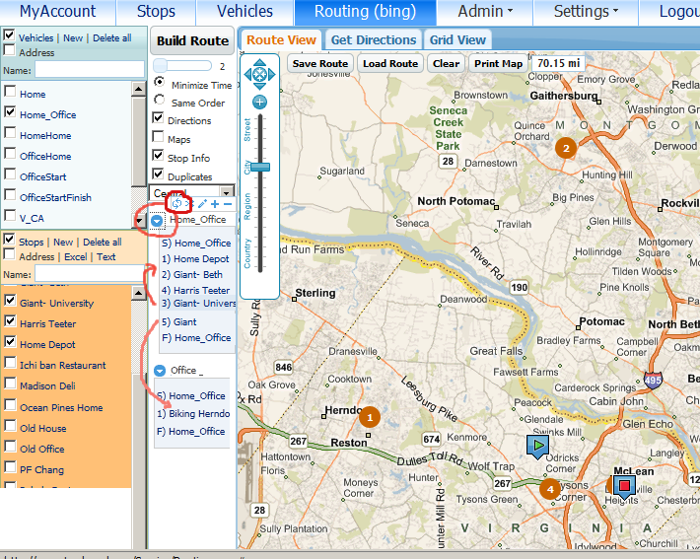Uncheck the Harris Teeter stop

[x=10, y=320]
